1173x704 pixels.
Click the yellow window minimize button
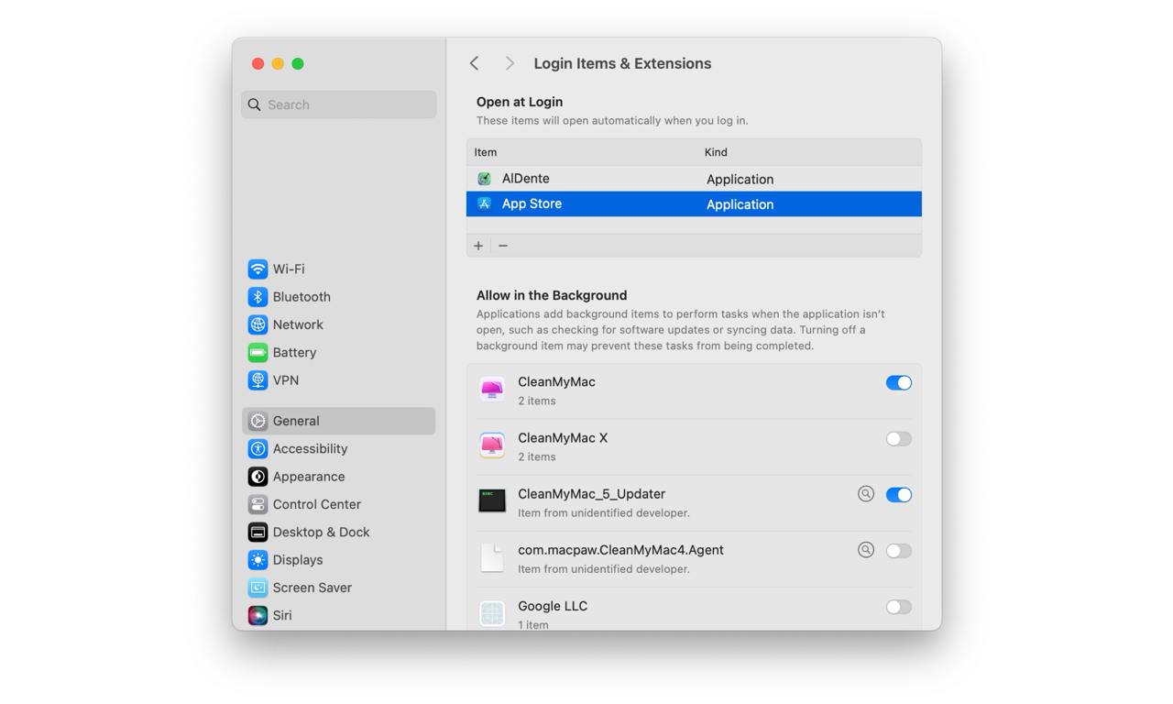[278, 63]
